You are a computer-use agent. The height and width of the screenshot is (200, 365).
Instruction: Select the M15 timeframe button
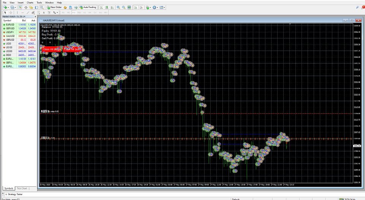click(74, 13)
